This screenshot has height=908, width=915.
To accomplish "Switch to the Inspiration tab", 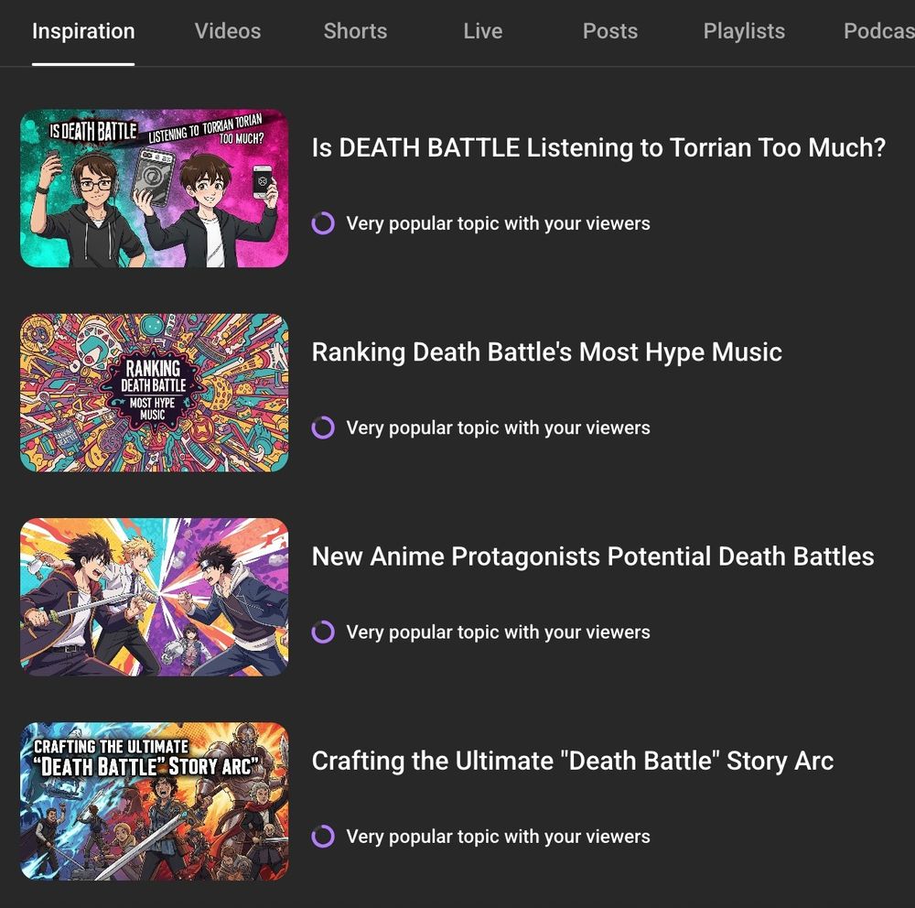I will tap(83, 31).
